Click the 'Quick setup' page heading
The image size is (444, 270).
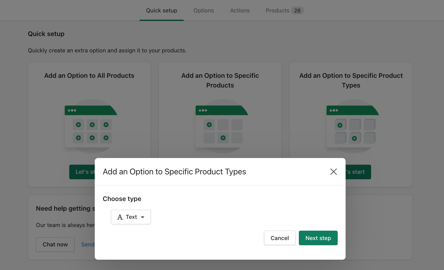(x=46, y=34)
